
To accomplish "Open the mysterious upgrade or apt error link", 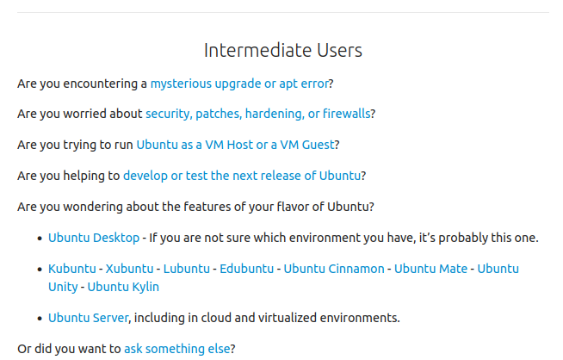I will pyautogui.click(x=238, y=84).
